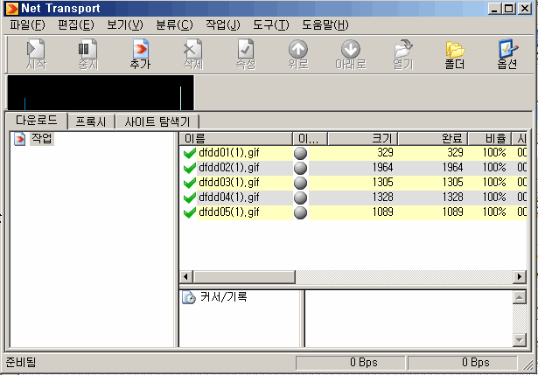
Task: Click the 시작 (Start) toolbar icon
Action: (36, 49)
